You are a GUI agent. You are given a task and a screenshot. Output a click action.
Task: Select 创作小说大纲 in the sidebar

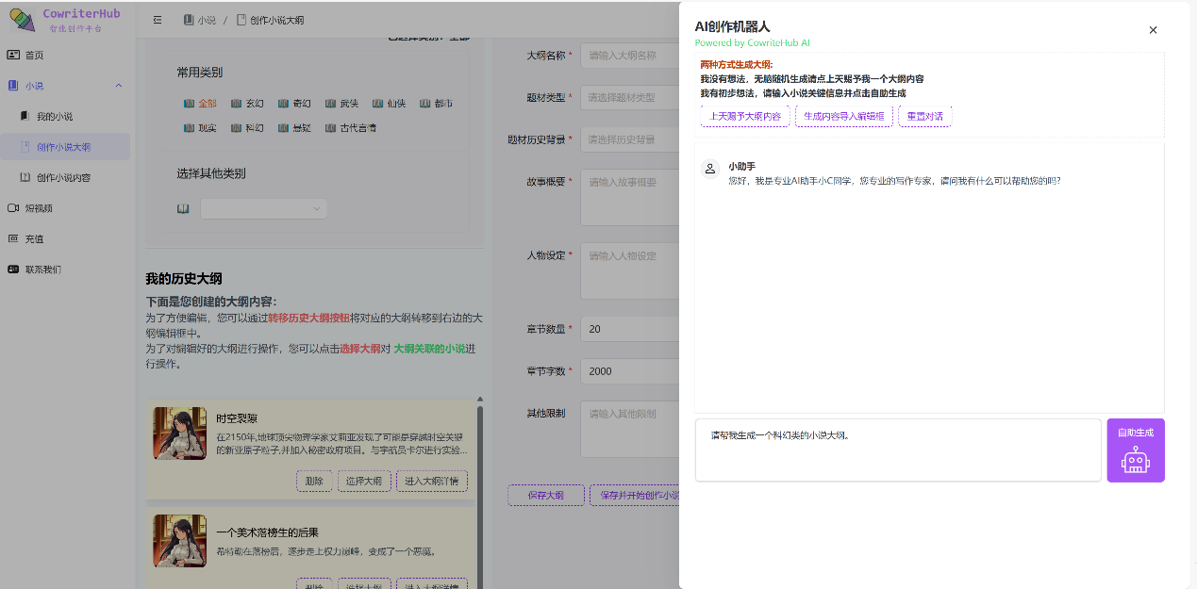(x=66, y=146)
